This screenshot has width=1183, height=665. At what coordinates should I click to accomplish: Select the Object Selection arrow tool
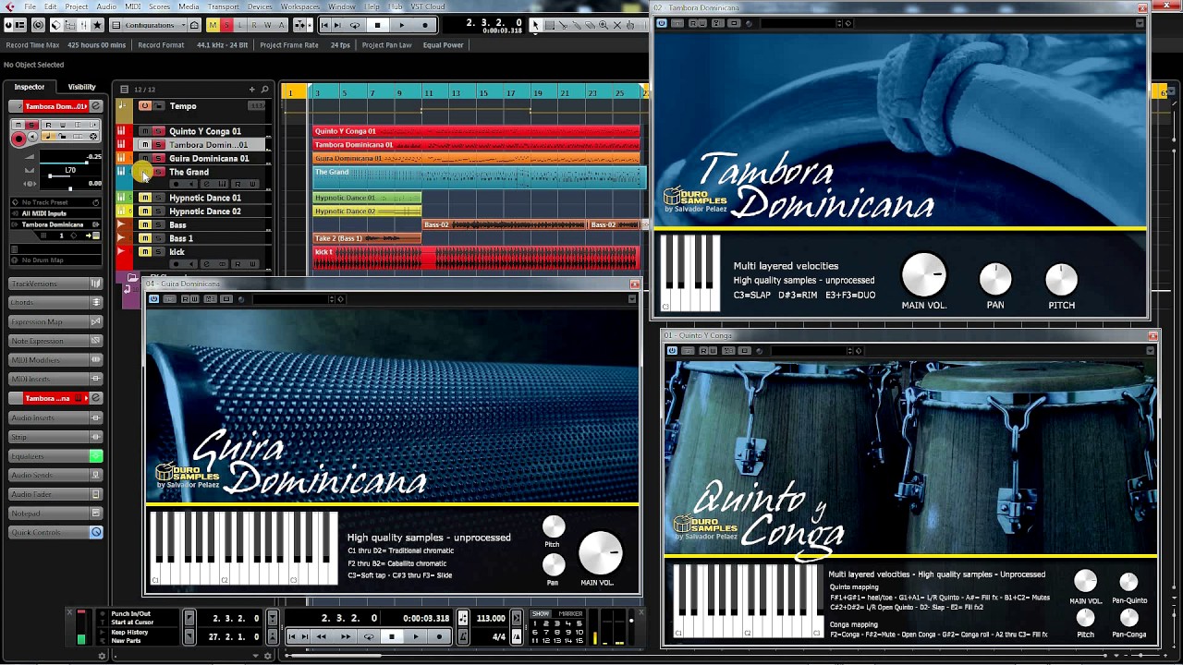[x=535, y=25]
